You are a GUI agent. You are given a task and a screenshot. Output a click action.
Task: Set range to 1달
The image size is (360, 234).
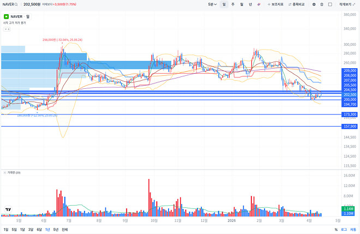point(22,230)
